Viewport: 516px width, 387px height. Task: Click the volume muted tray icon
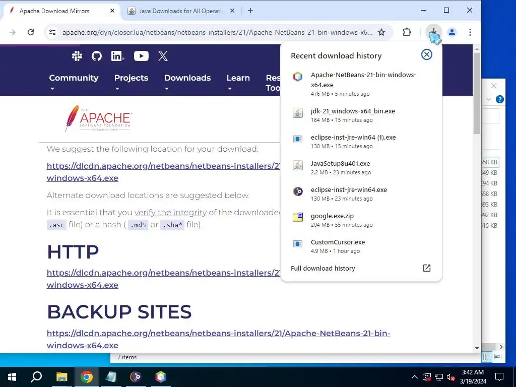(x=451, y=377)
